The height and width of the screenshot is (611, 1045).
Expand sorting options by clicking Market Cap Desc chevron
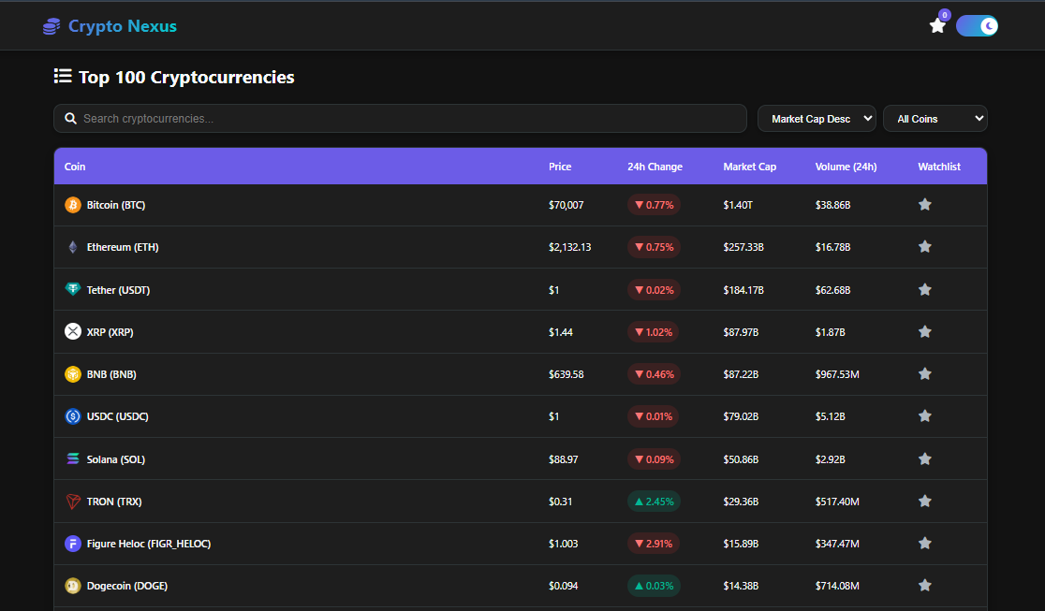(x=867, y=118)
